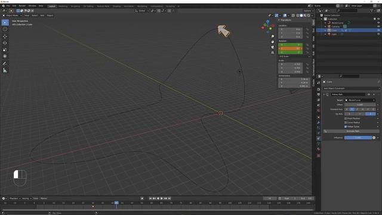Click the Animate Path button
This screenshot has width=382, height=215.
[x=352, y=131]
